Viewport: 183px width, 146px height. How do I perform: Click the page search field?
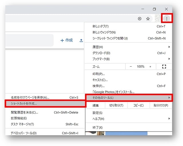click(x=29, y=40)
